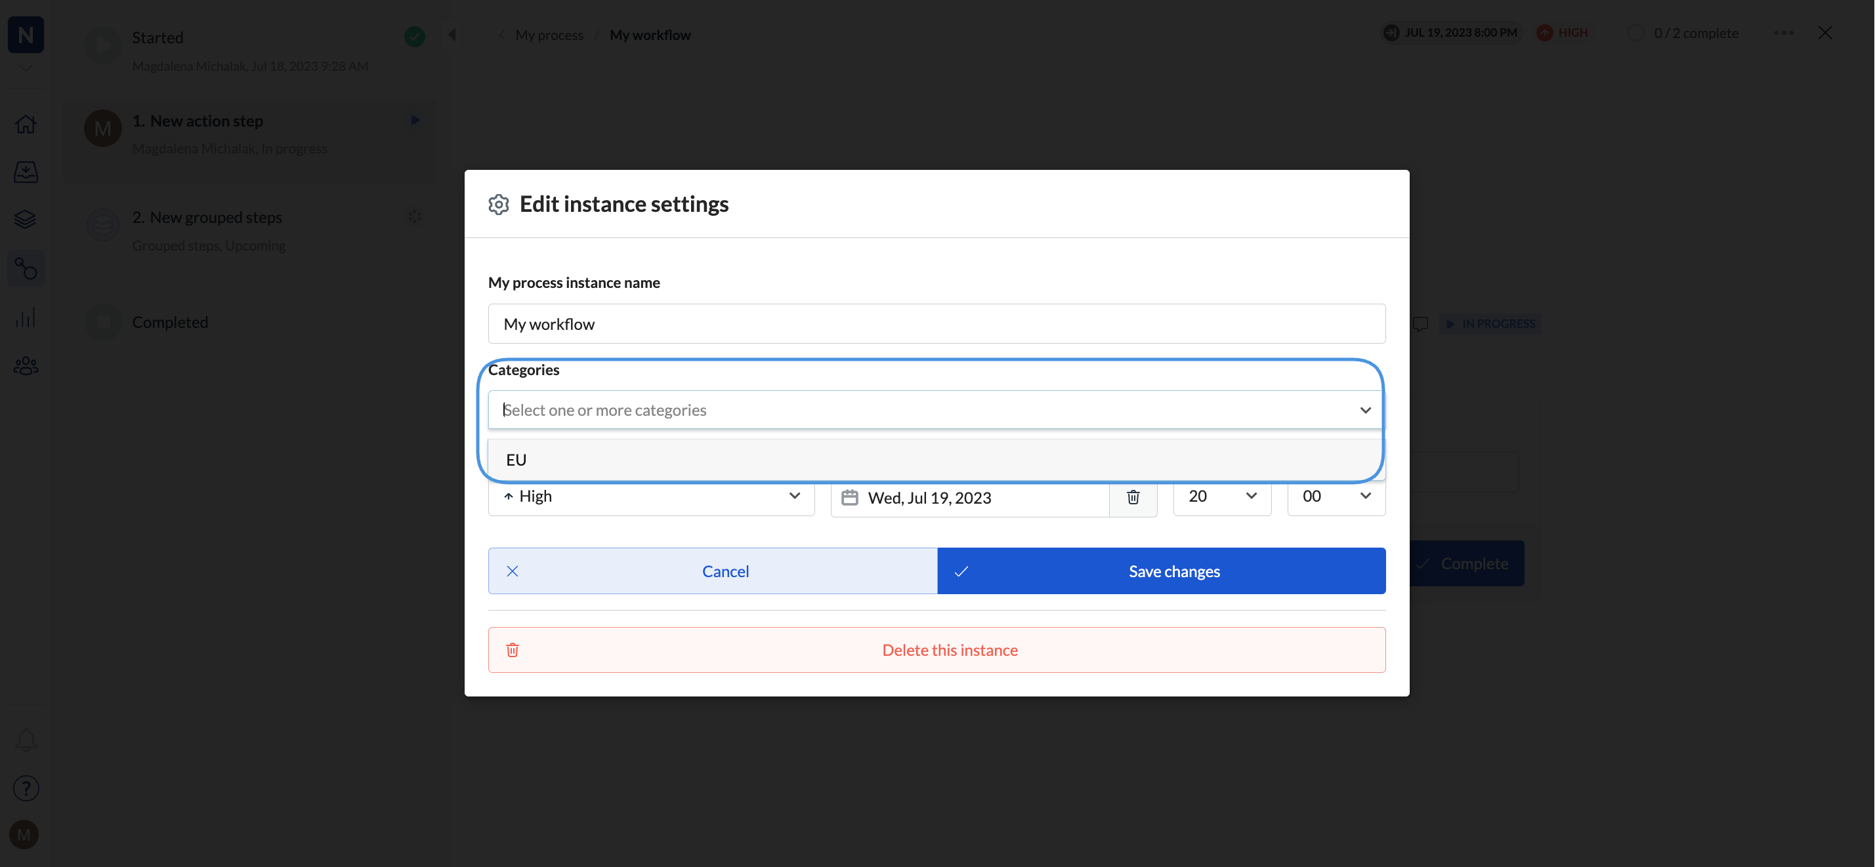1875x867 pixels.
Task: Open the bar chart reports icon
Action: (26, 318)
